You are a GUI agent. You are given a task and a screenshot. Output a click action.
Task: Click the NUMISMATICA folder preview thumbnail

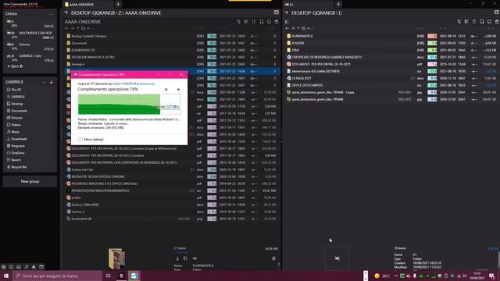[116, 258]
